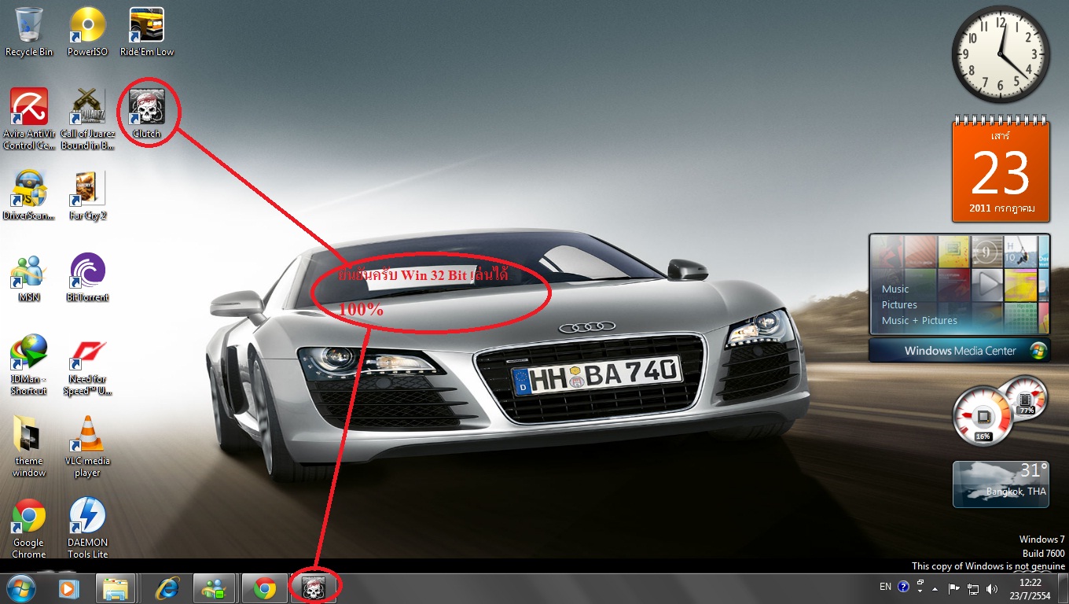Select the MSN desktop shortcut
Image resolution: width=1069 pixels, height=604 pixels.
click(x=29, y=277)
